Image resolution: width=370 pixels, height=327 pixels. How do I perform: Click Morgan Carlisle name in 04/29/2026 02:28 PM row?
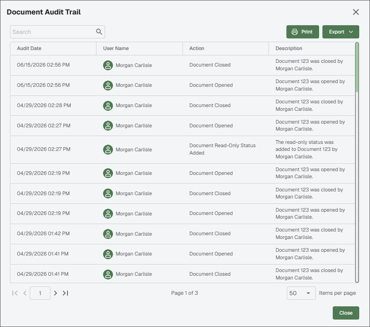point(134,105)
